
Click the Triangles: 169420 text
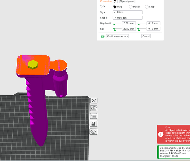pos(169,156)
